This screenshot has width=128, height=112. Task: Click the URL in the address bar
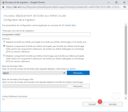pyautogui.click(x=63, y=7)
